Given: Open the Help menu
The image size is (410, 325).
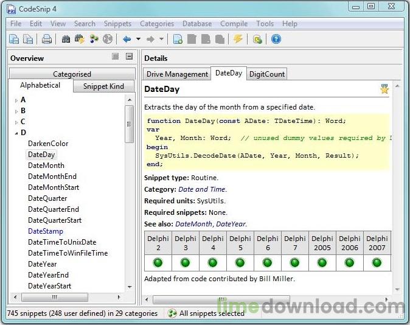Looking at the screenshot, I should click(290, 24).
